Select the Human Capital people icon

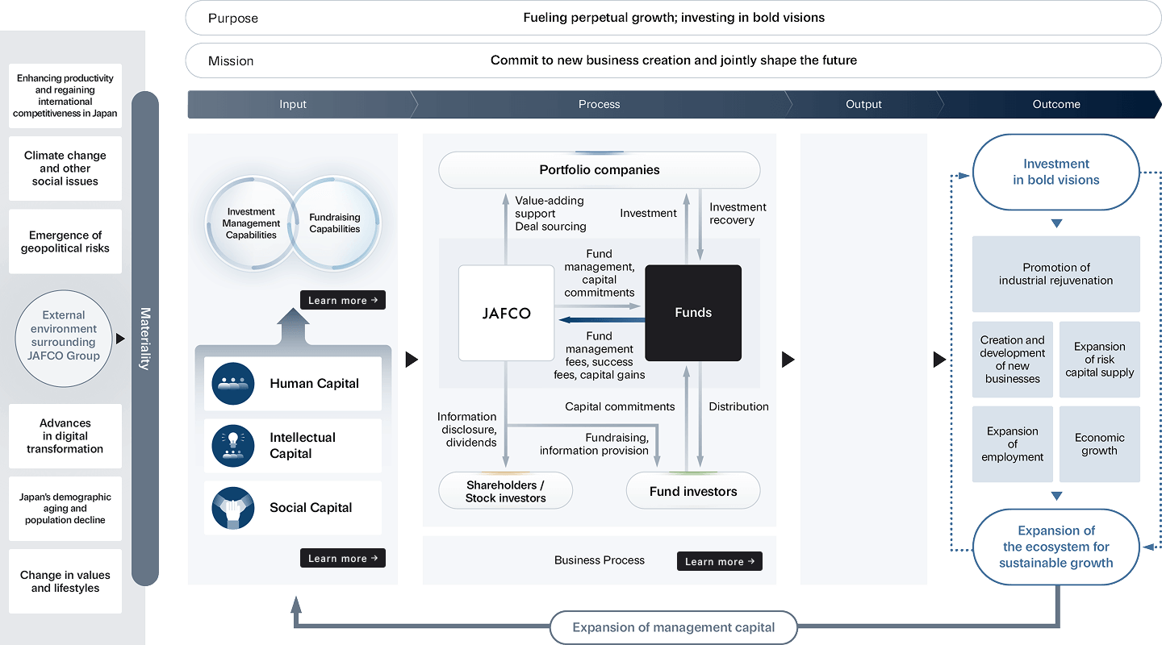tap(232, 384)
